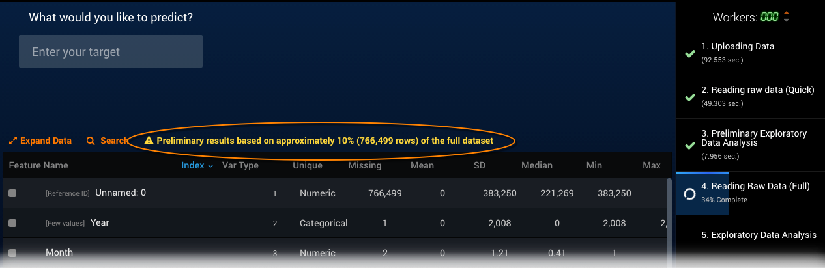This screenshot has width=825, height=268.
Task: Click the yellow warning triangle icon
Action: coord(149,141)
